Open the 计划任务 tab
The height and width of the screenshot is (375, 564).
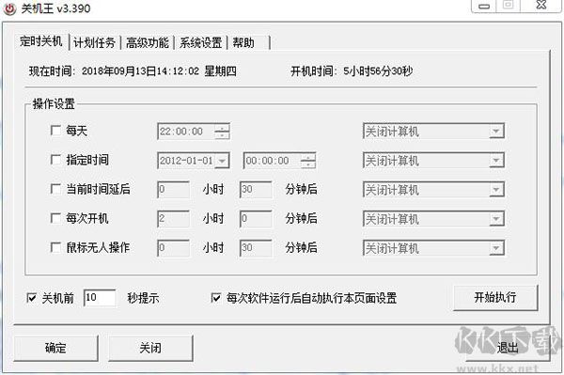tap(94, 43)
